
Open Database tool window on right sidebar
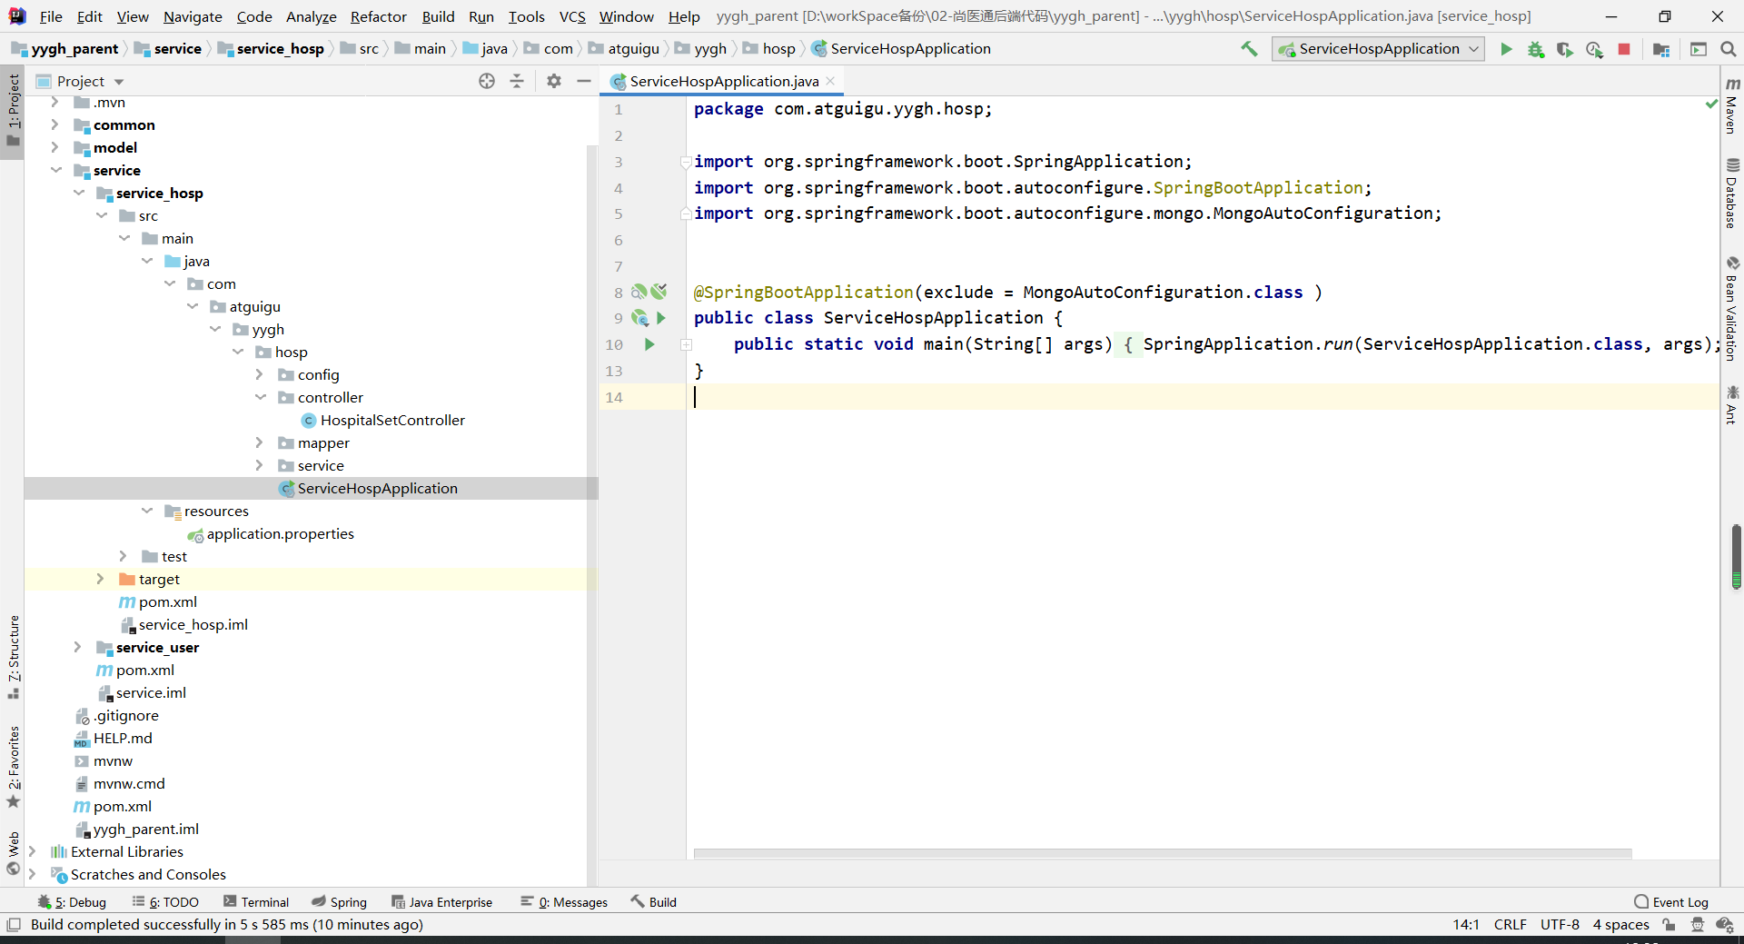pos(1732,194)
